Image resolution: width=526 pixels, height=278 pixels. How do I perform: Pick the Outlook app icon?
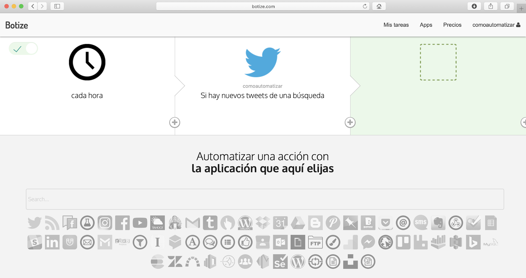pyautogui.click(x=280, y=242)
